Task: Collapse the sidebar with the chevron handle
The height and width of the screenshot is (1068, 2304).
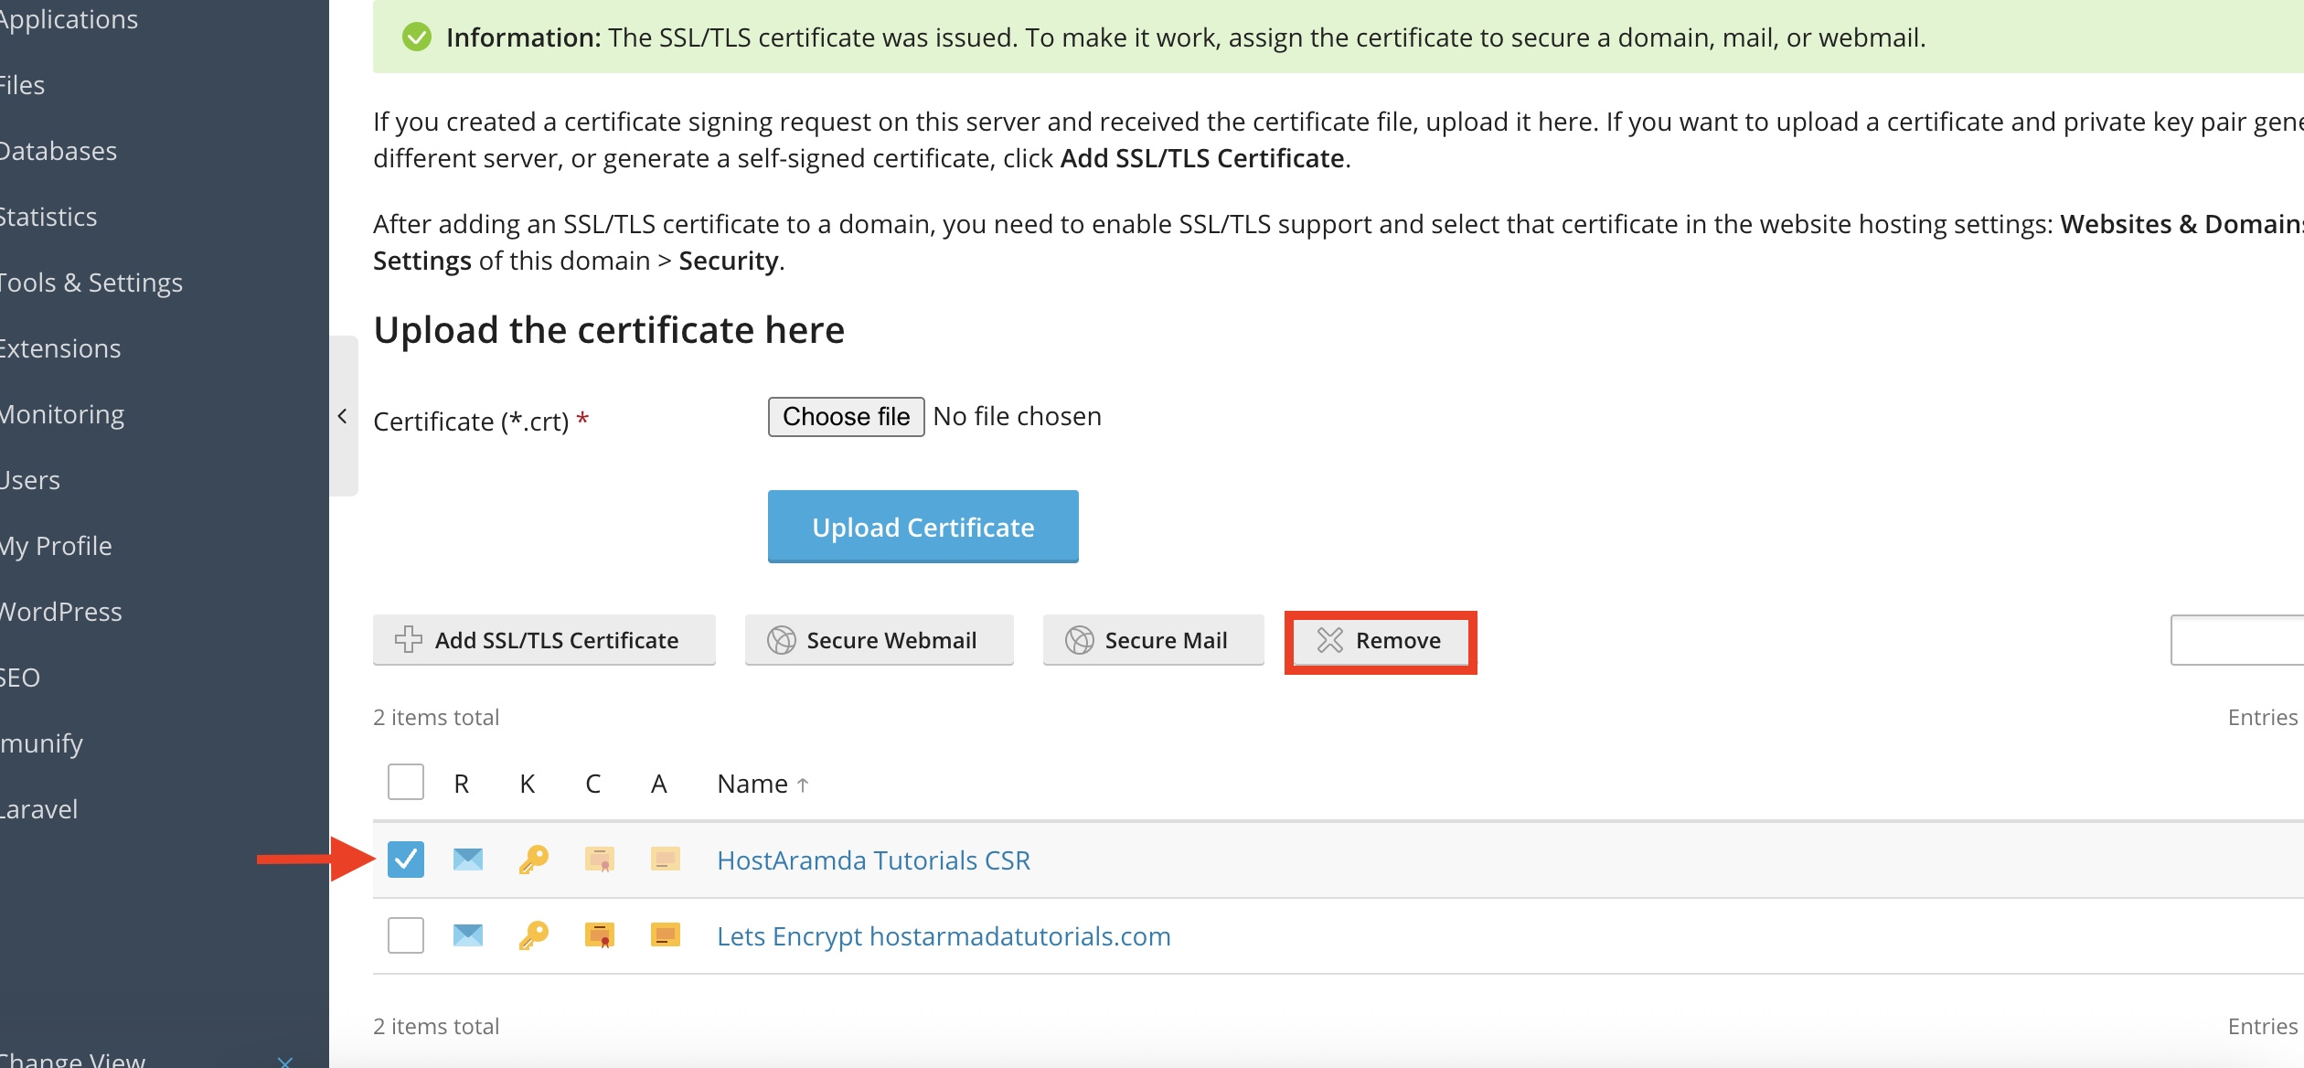Action: click(343, 416)
